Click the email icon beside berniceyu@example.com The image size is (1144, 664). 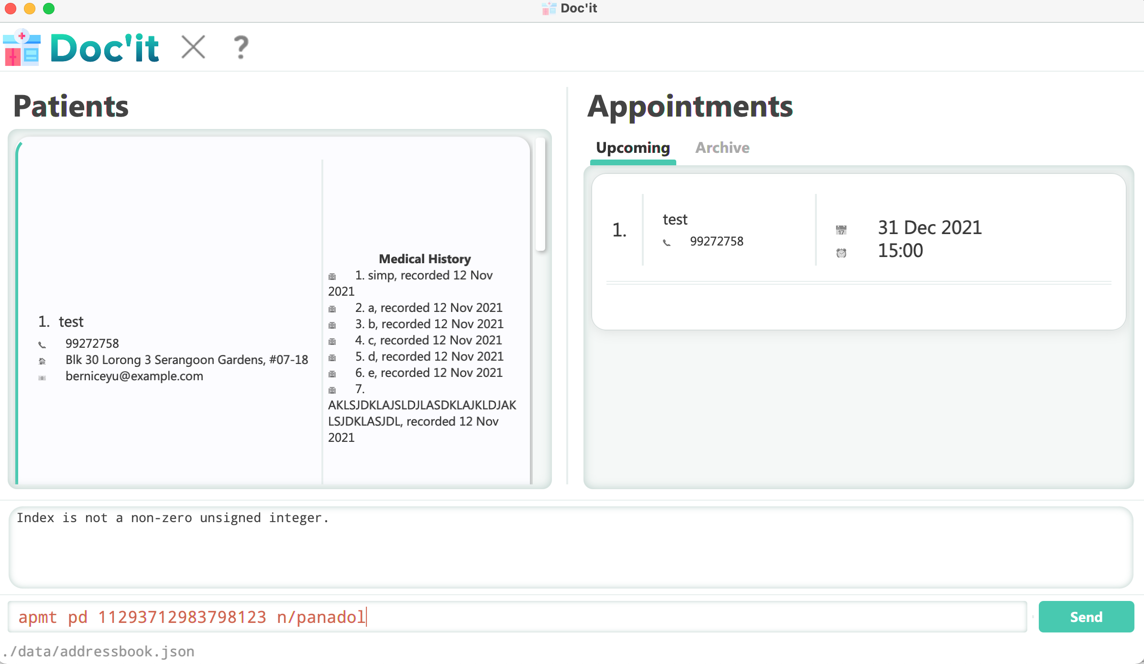click(42, 377)
